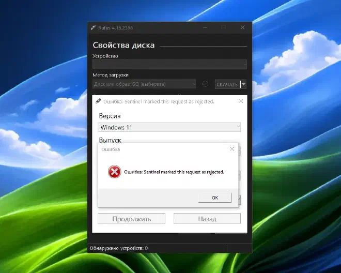The height and width of the screenshot is (273, 341).
Task: Click the pen-drive icon in download dialog title
Action: [98, 101]
